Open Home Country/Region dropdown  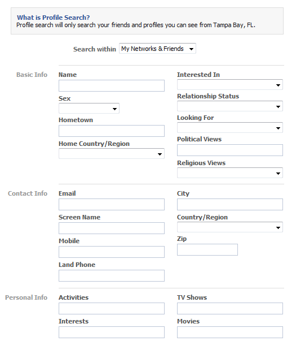(x=112, y=154)
